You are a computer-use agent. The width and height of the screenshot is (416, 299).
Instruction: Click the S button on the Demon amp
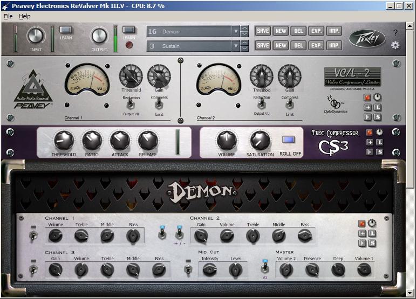click(372, 243)
